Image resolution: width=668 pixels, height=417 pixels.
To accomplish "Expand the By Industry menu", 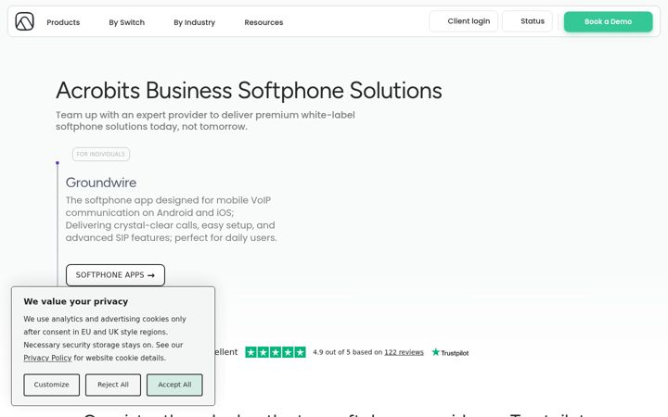I will tap(194, 22).
